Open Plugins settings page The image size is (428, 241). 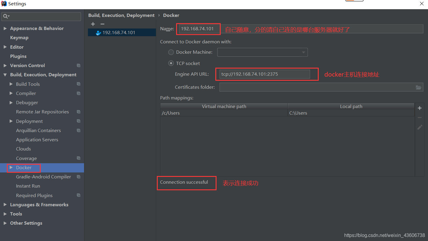[18, 56]
